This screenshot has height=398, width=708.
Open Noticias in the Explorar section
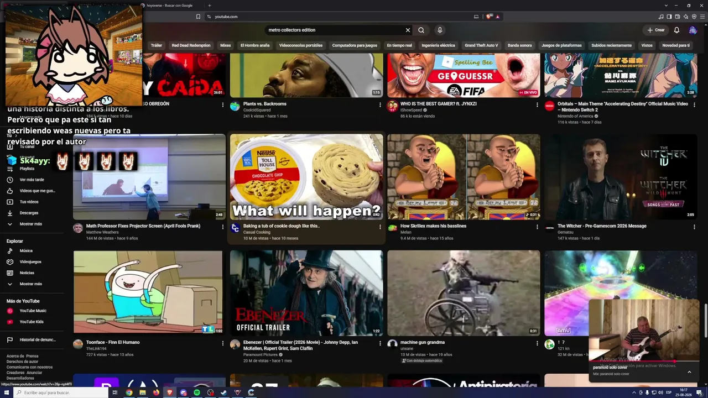tap(32, 273)
